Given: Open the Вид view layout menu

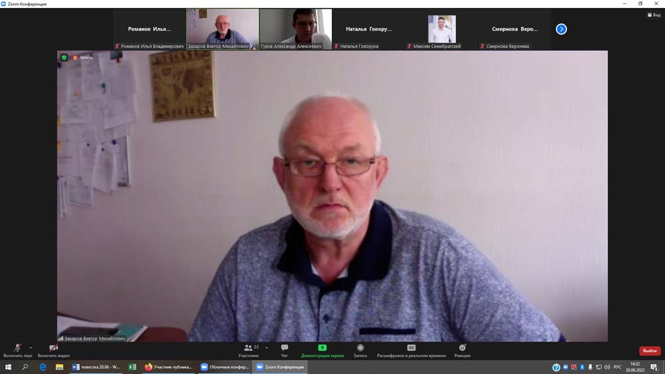Looking at the screenshot, I should (653, 15).
